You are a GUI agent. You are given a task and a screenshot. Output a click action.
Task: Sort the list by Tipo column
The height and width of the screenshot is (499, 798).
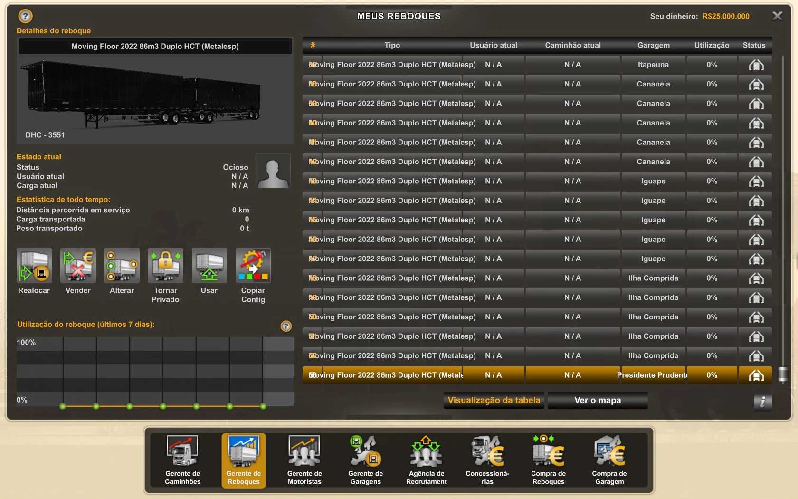392,45
